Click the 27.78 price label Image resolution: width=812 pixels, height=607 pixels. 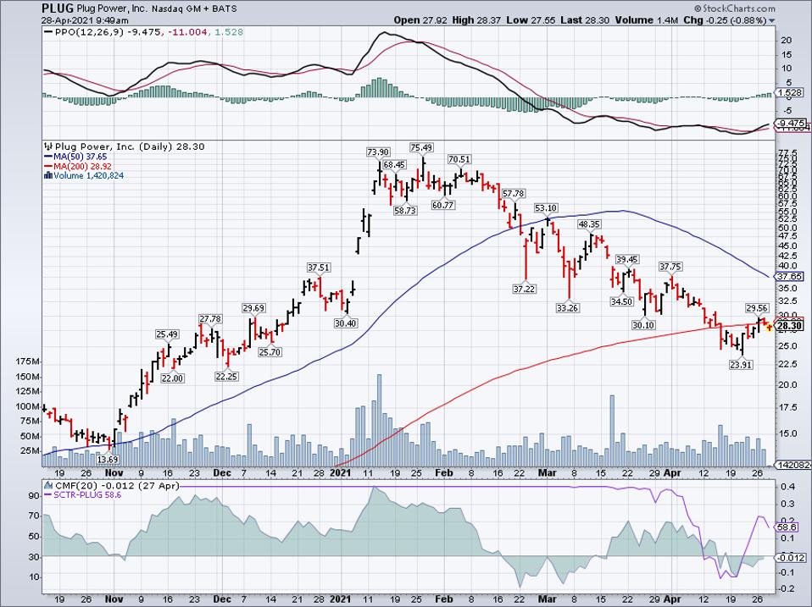210,319
